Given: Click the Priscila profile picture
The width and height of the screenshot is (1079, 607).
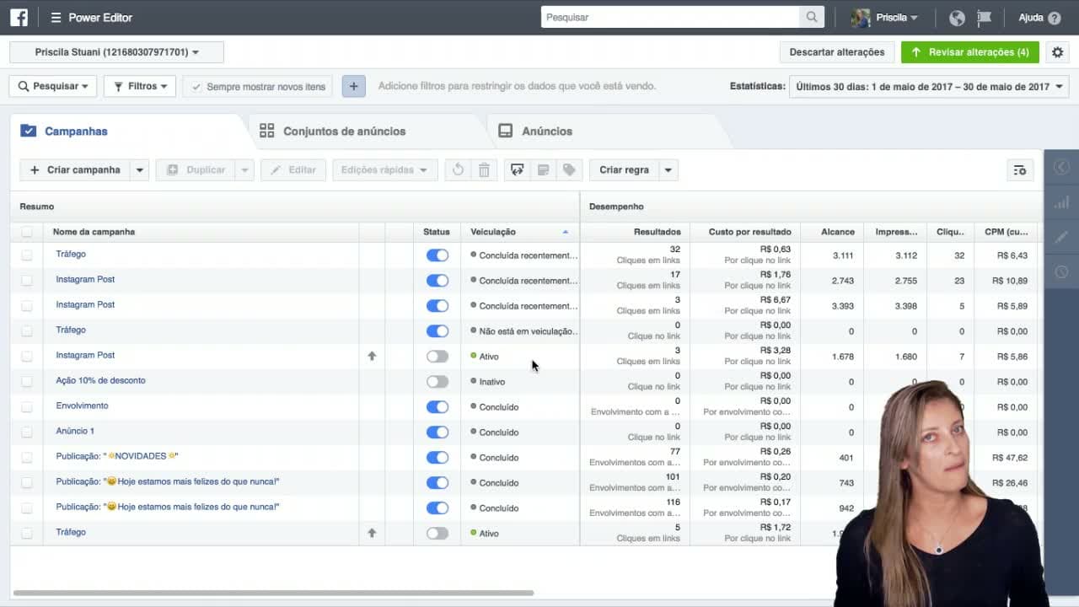Looking at the screenshot, I should [861, 18].
